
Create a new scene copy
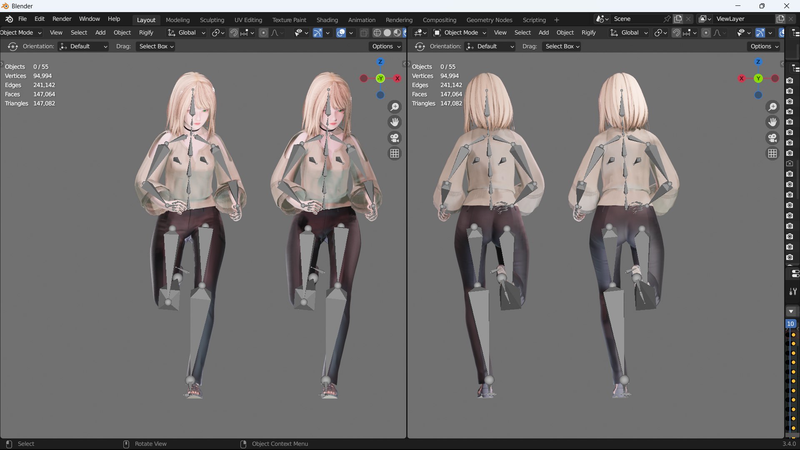tap(678, 19)
